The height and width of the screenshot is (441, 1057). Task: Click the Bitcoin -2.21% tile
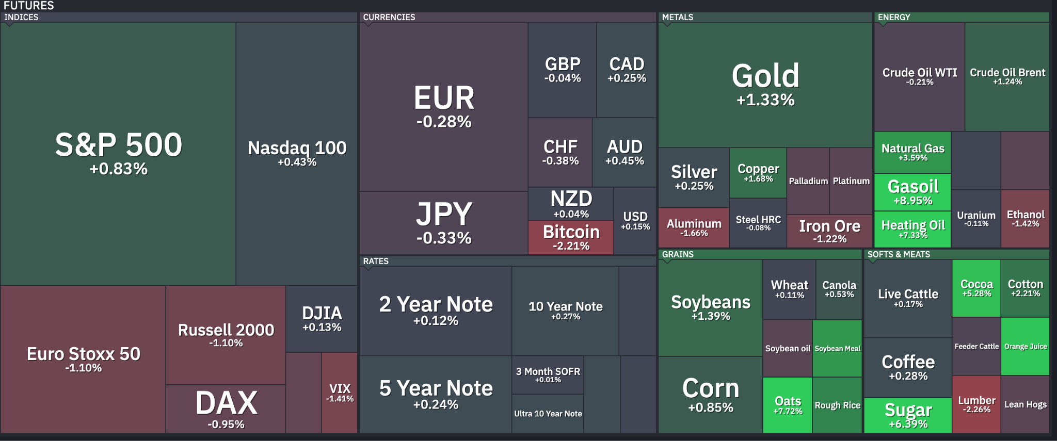(571, 237)
